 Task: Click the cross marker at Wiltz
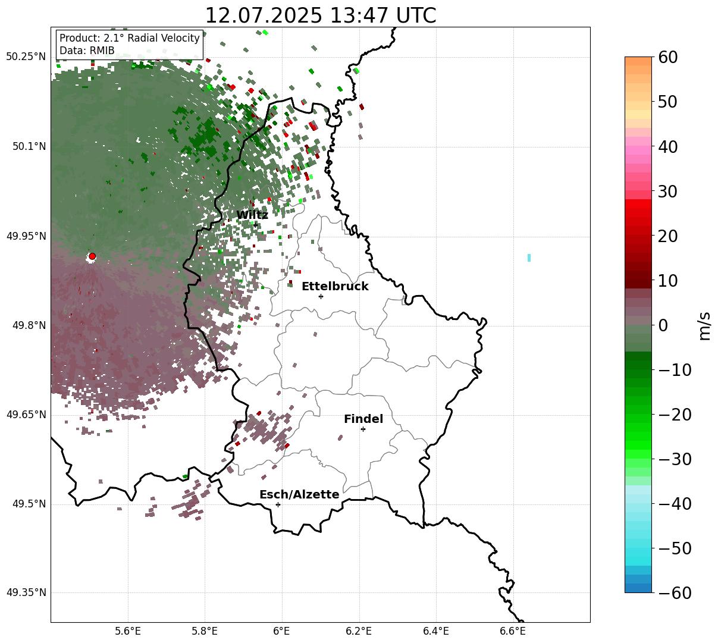255,225
